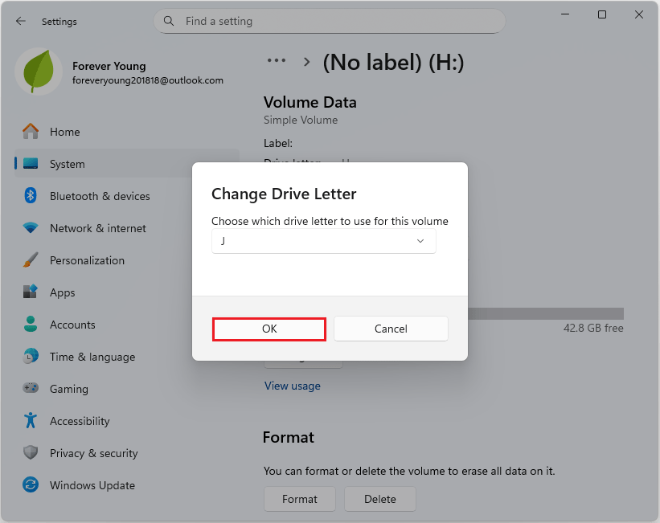Confirm drive letter change with OK
Viewport: 660px width, 523px height.
click(269, 329)
